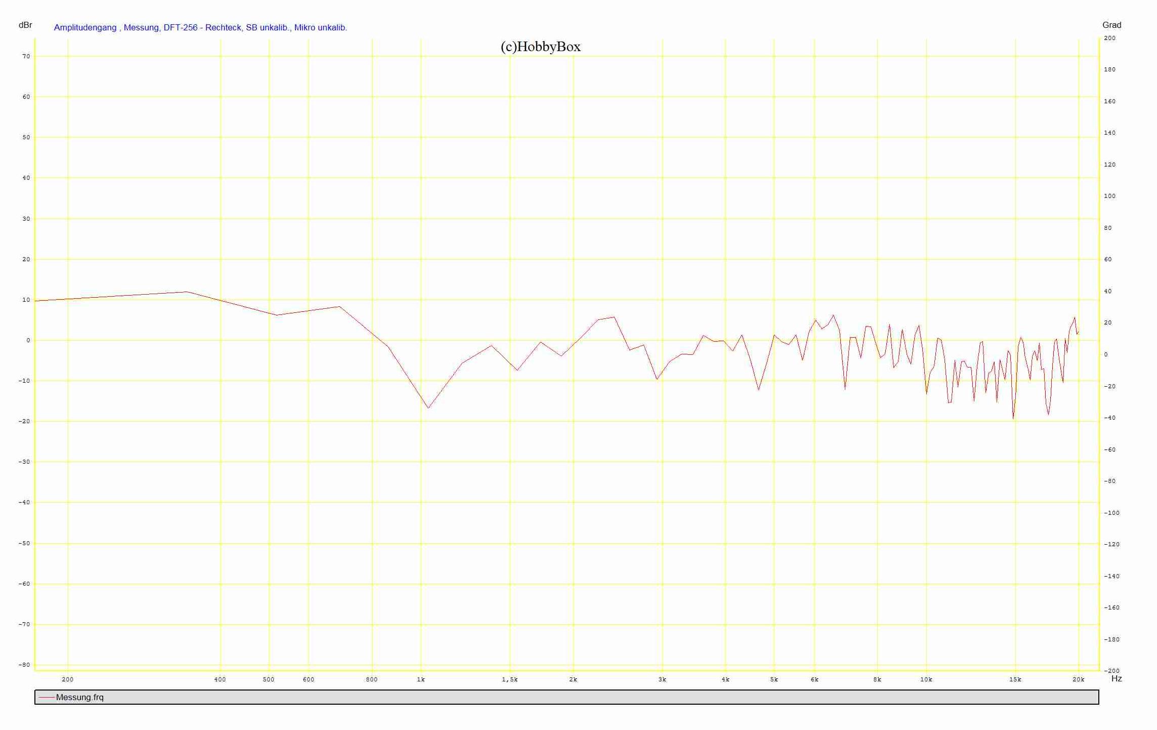
Task: Click the 100 value on Grad axis
Action: click(x=1109, y=196)
